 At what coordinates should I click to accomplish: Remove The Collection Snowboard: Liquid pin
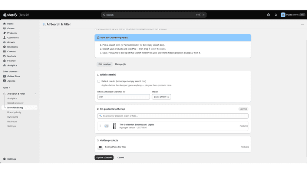244,126
